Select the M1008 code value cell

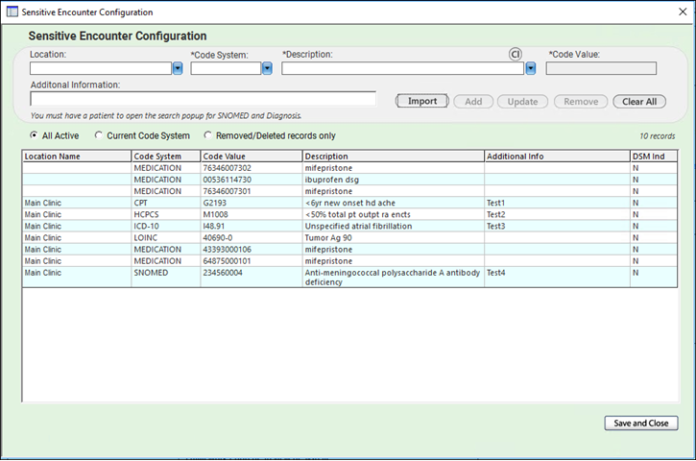pos(252,214)
